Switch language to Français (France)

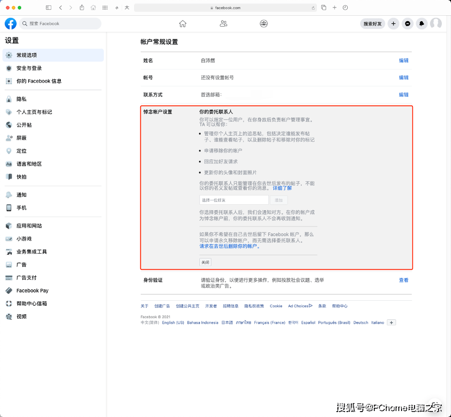[x=270, y=323]
